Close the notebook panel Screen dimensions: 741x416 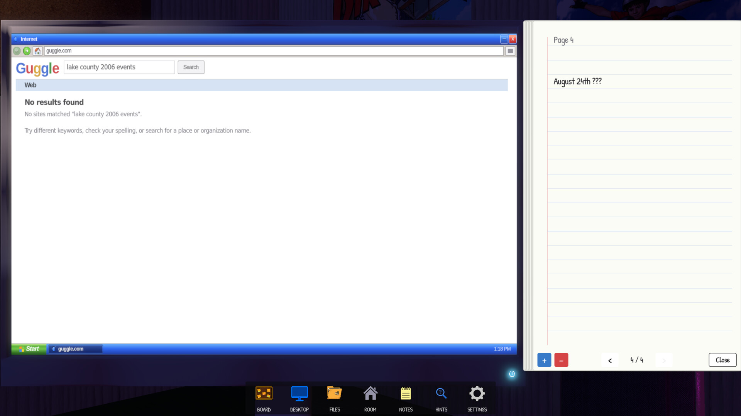[722, 360]
